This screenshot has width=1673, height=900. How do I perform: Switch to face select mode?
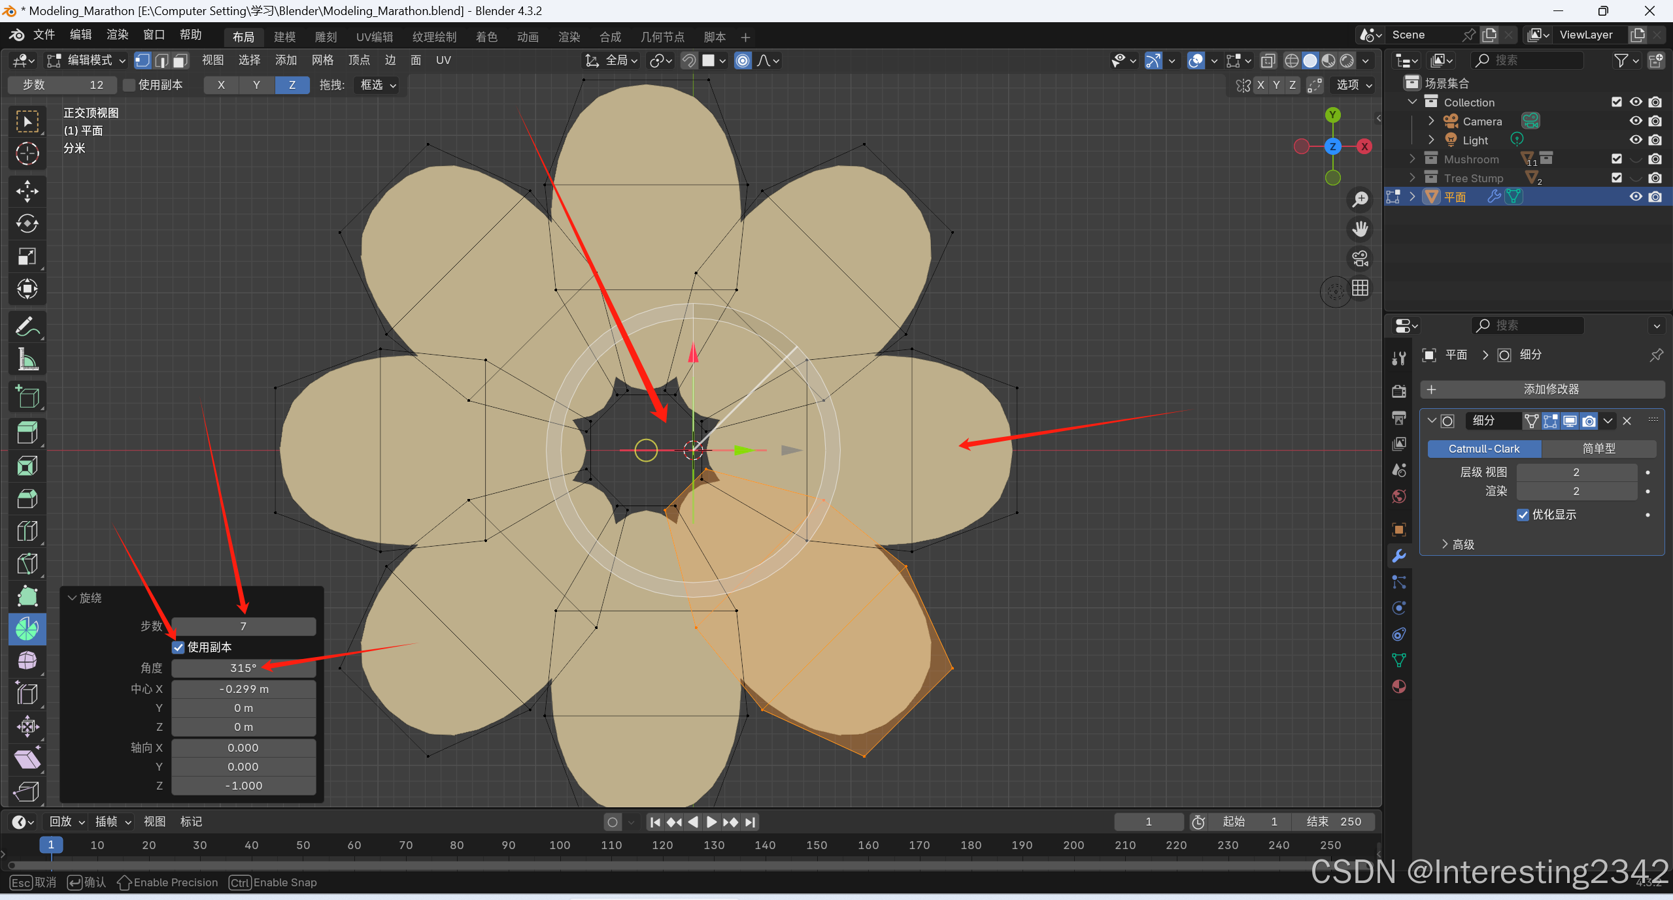(180, 61)
